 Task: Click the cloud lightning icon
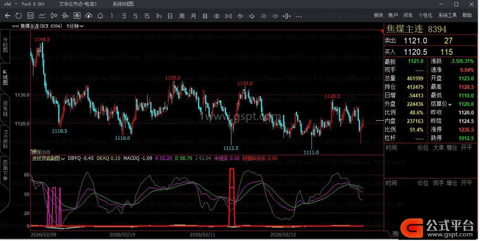click(89, 16)
